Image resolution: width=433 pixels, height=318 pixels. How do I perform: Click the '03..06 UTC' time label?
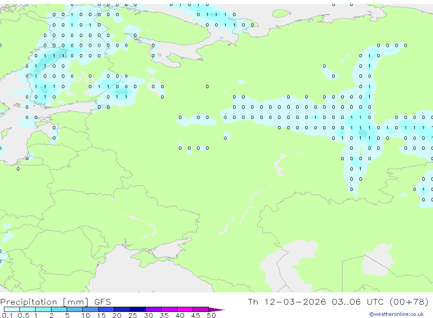[358, 302]
